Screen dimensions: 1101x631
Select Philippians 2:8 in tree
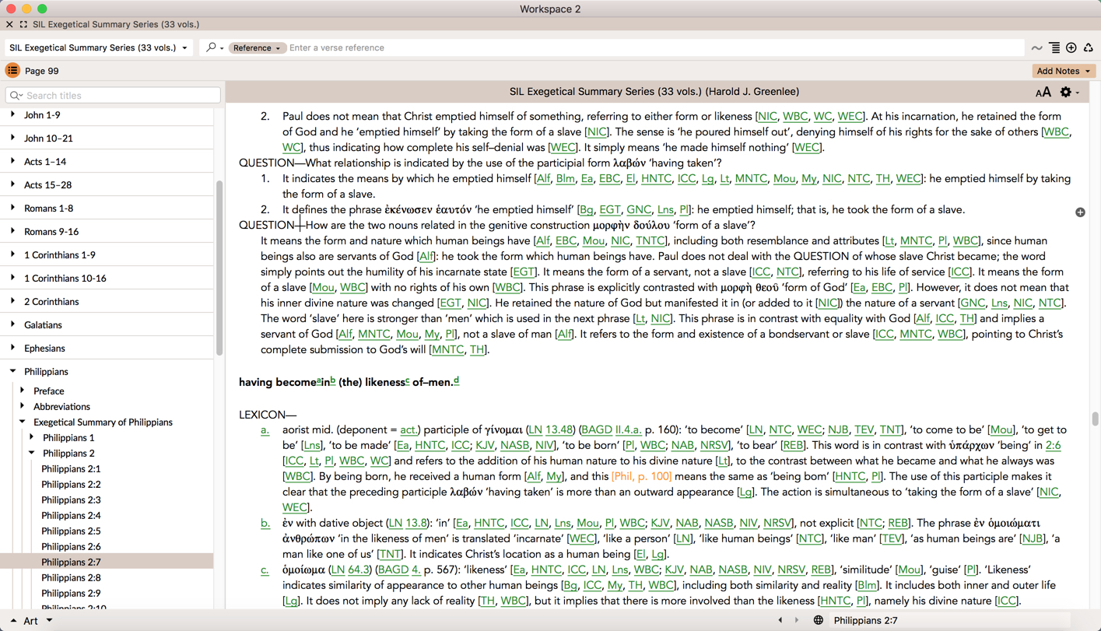71,578
